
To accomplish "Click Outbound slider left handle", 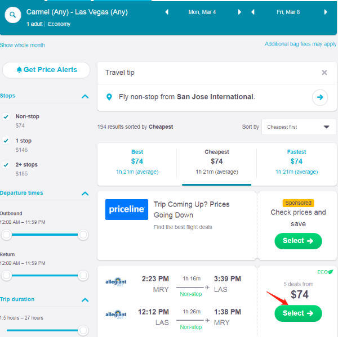I will tap(6, 235).
